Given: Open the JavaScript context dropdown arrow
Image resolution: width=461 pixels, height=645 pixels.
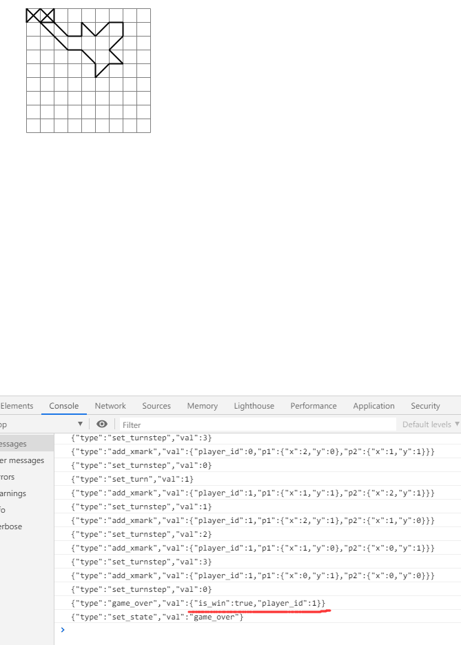Looking at the screenshot, I should (80, 424).
